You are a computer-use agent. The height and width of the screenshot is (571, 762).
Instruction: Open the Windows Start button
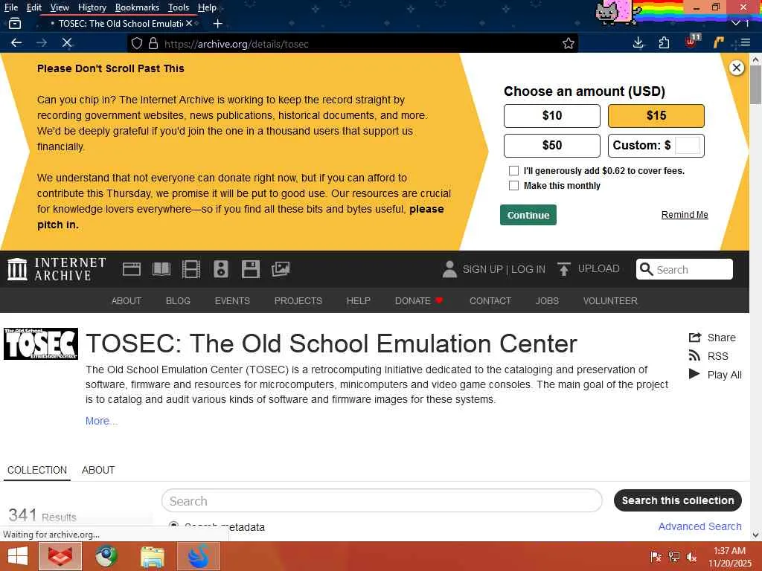pyautogui.click(x=18, y=556)
